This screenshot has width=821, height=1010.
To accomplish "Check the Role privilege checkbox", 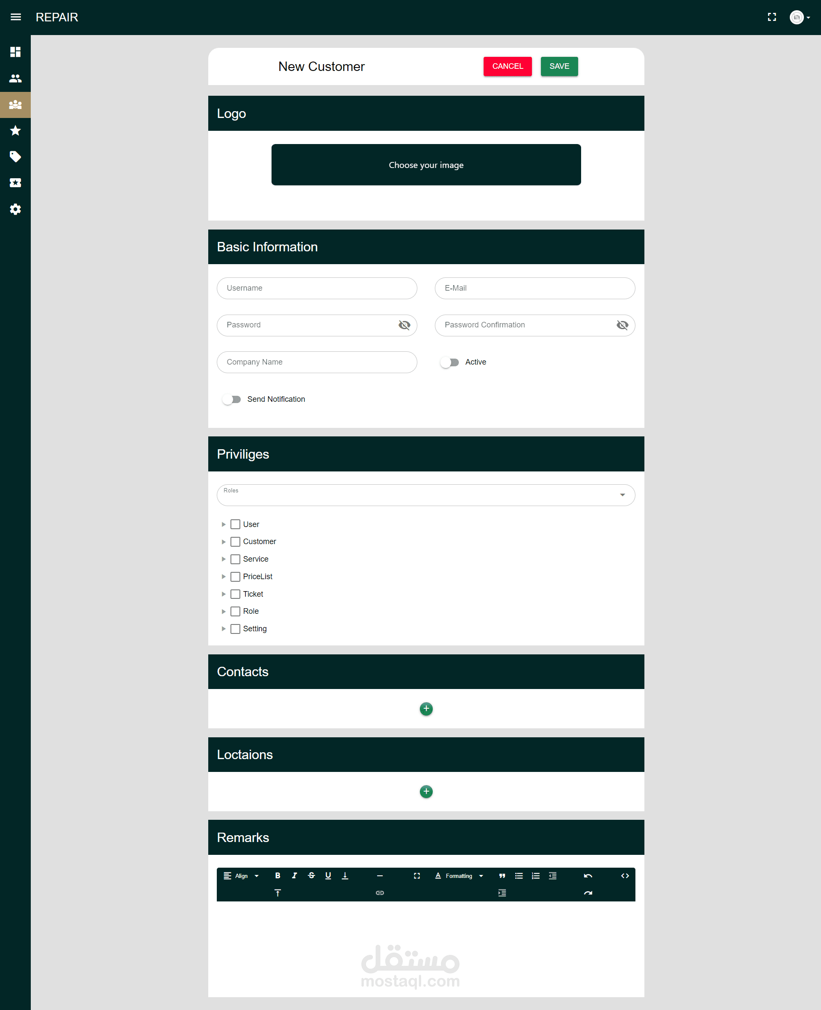I will pyautogui.click(x=235, y=611).
